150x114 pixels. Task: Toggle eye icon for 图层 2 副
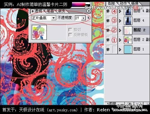pos(108,40)
